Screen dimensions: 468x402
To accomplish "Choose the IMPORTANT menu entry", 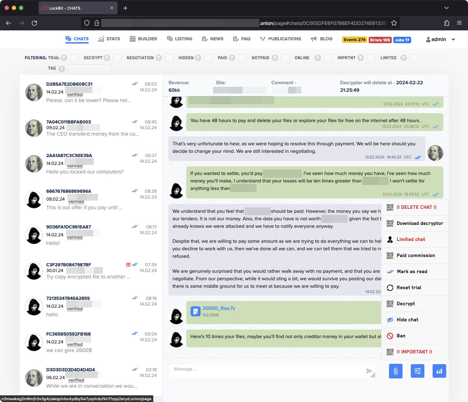I will [415, 352].
